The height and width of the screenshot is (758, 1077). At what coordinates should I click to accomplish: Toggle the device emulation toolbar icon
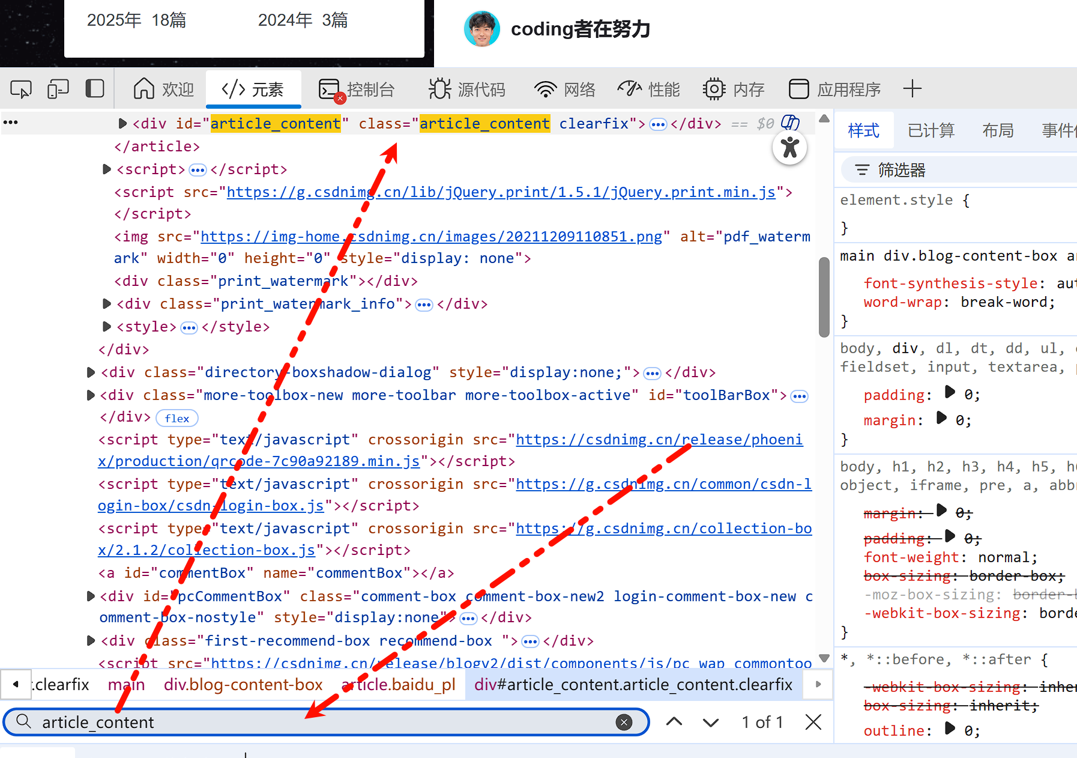coord(58,88)
